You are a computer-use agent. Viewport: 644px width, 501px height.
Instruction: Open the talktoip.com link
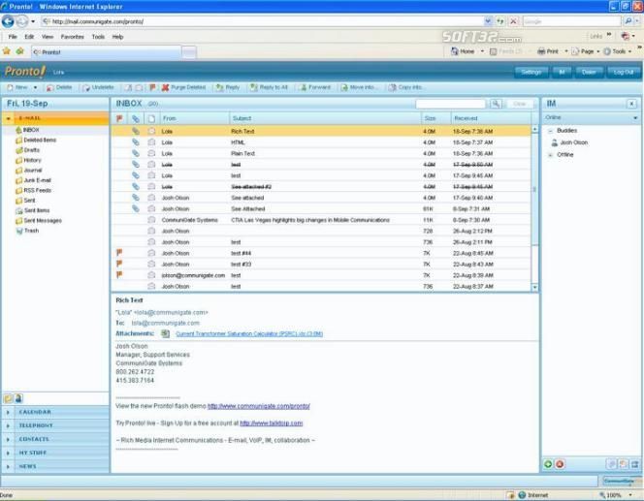coord(271,423)
